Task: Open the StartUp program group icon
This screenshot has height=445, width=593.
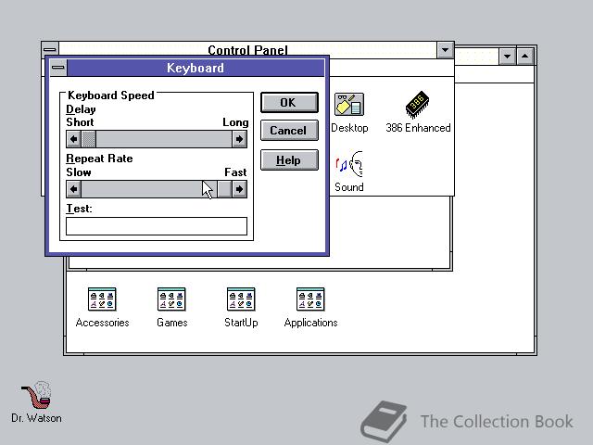Action: pyautogui.click(x=241, y=299)
